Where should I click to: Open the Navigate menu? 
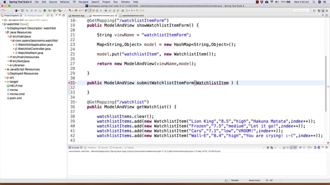(84, 2)
